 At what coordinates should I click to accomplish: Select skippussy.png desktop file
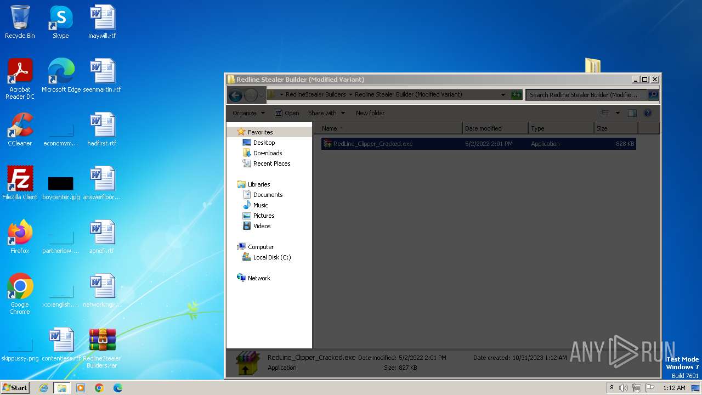(x=20, y=351)
